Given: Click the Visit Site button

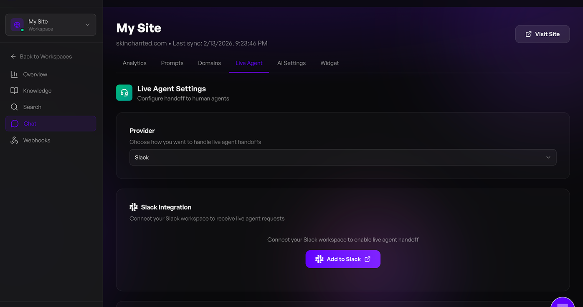Looking at the screenshot, I should coord(542,34).
